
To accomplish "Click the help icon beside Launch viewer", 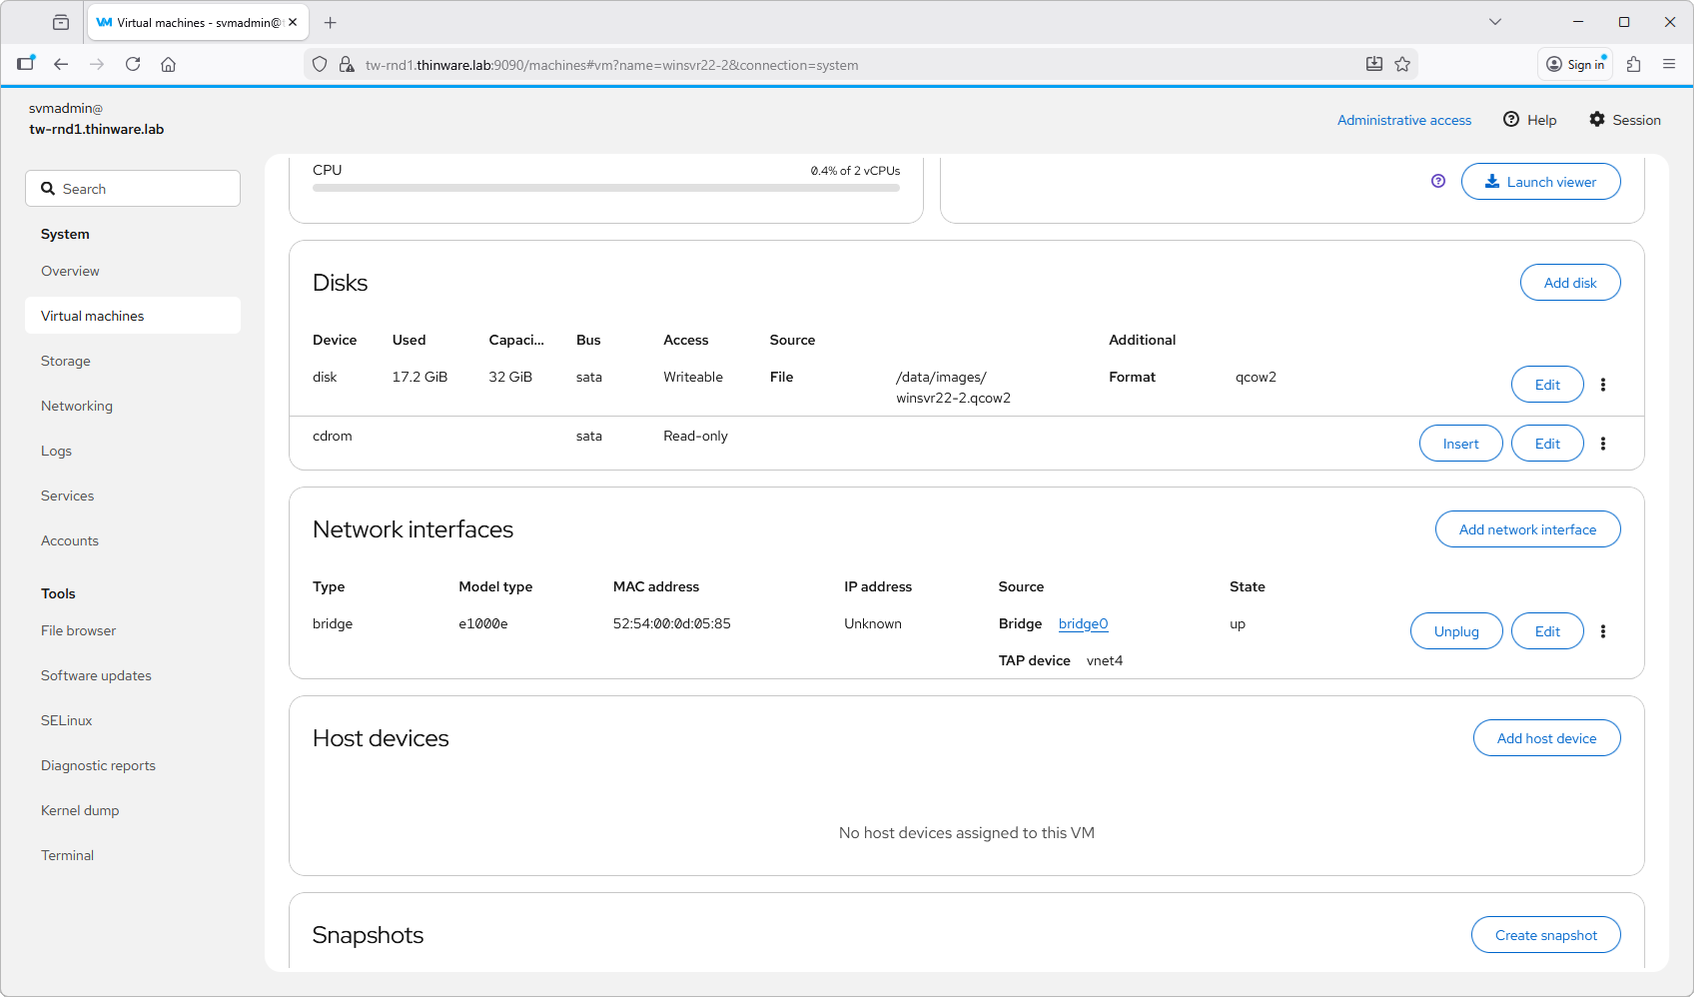I will (x=1438, y=181).
